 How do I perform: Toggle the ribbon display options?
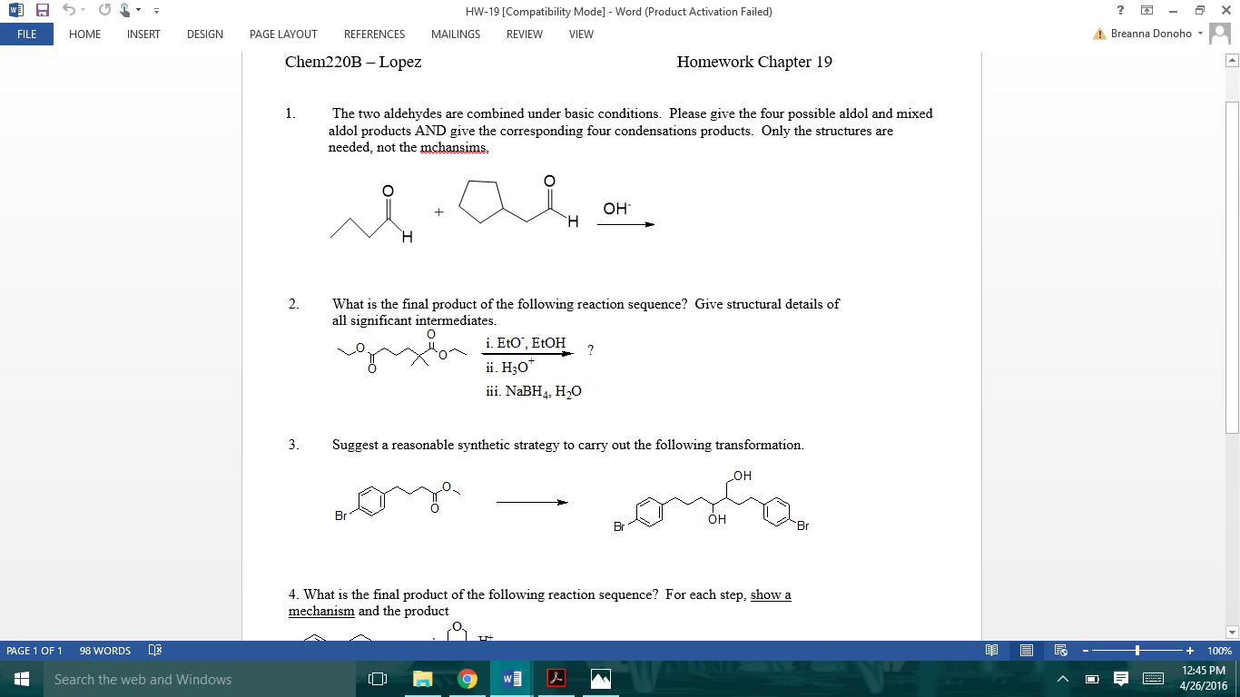tap(1147, 9)
